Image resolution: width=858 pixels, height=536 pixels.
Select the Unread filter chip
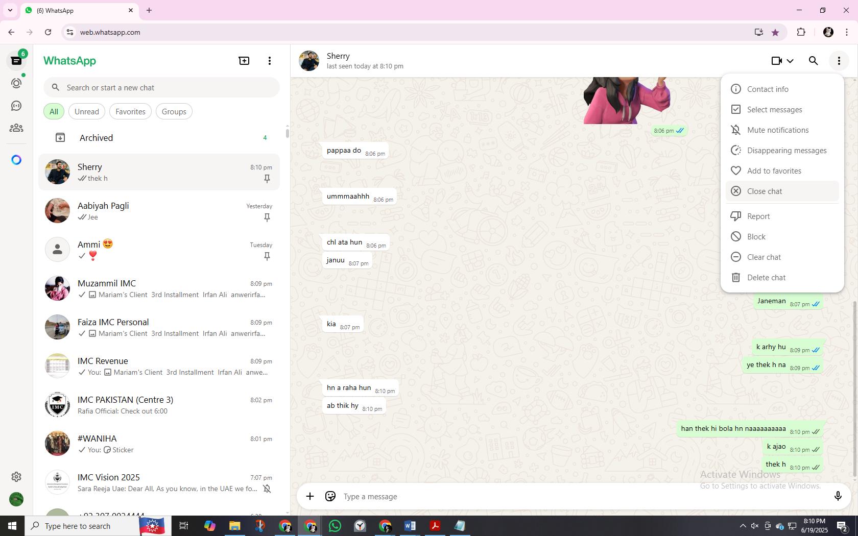tap(87, 111)
